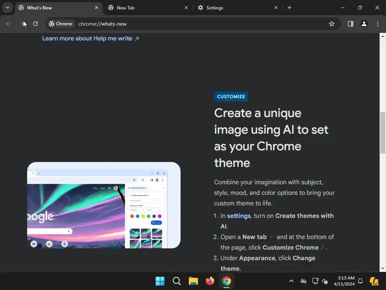
Task: Open the Windows Start menu
Action: pos(160,281)
